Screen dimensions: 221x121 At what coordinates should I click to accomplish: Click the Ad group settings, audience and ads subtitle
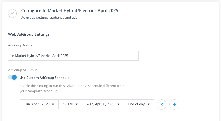tap(49, 18)
